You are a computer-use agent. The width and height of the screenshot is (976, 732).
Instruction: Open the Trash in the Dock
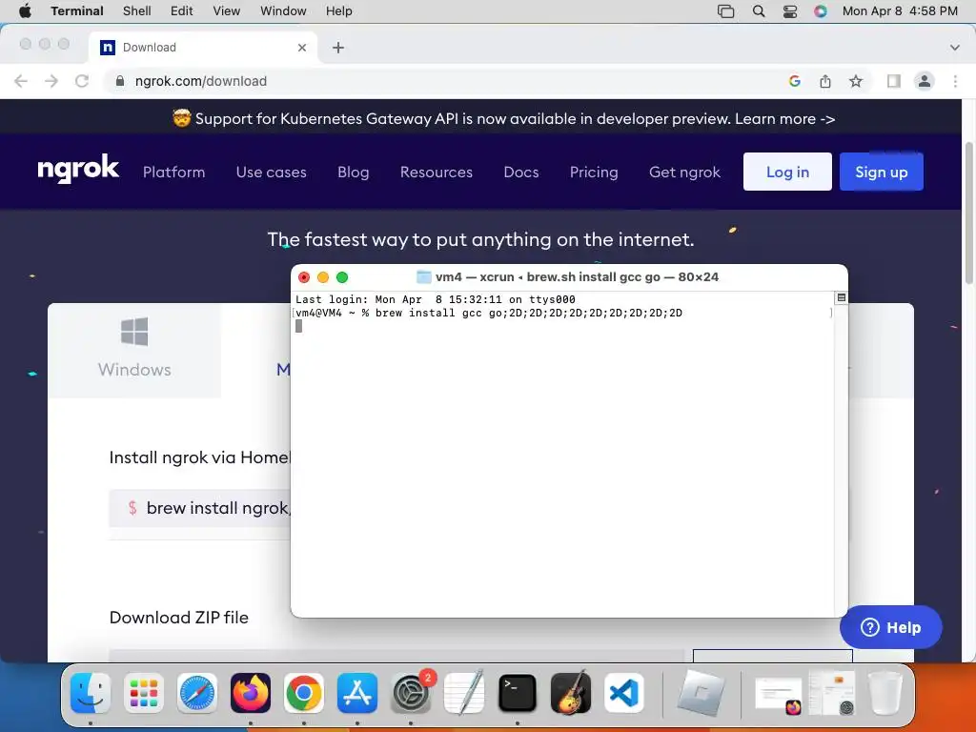tap(885, 693)
